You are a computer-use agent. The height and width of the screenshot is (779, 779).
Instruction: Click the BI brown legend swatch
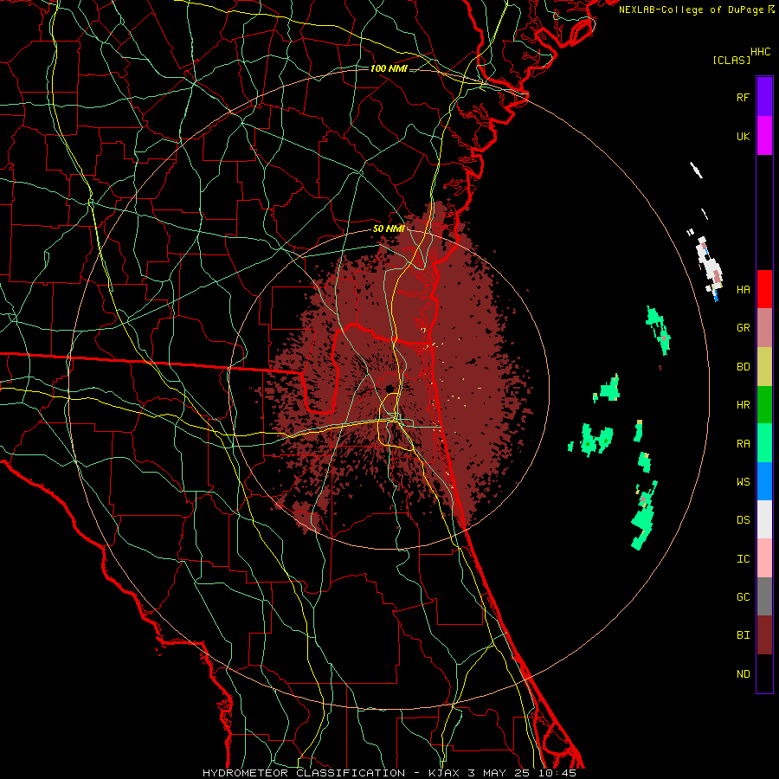pos(764,635)
